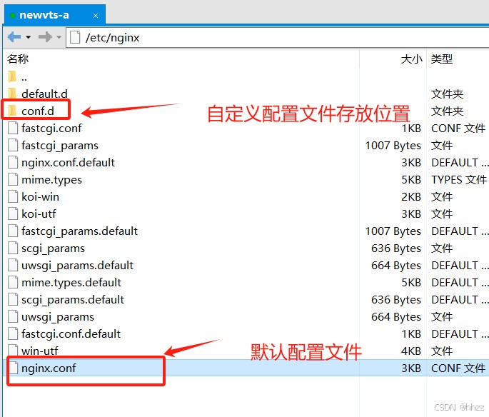Select the uwsgi_params file icon

[13, 316]
